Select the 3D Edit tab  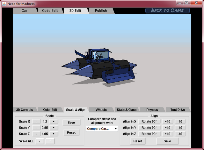75,11
